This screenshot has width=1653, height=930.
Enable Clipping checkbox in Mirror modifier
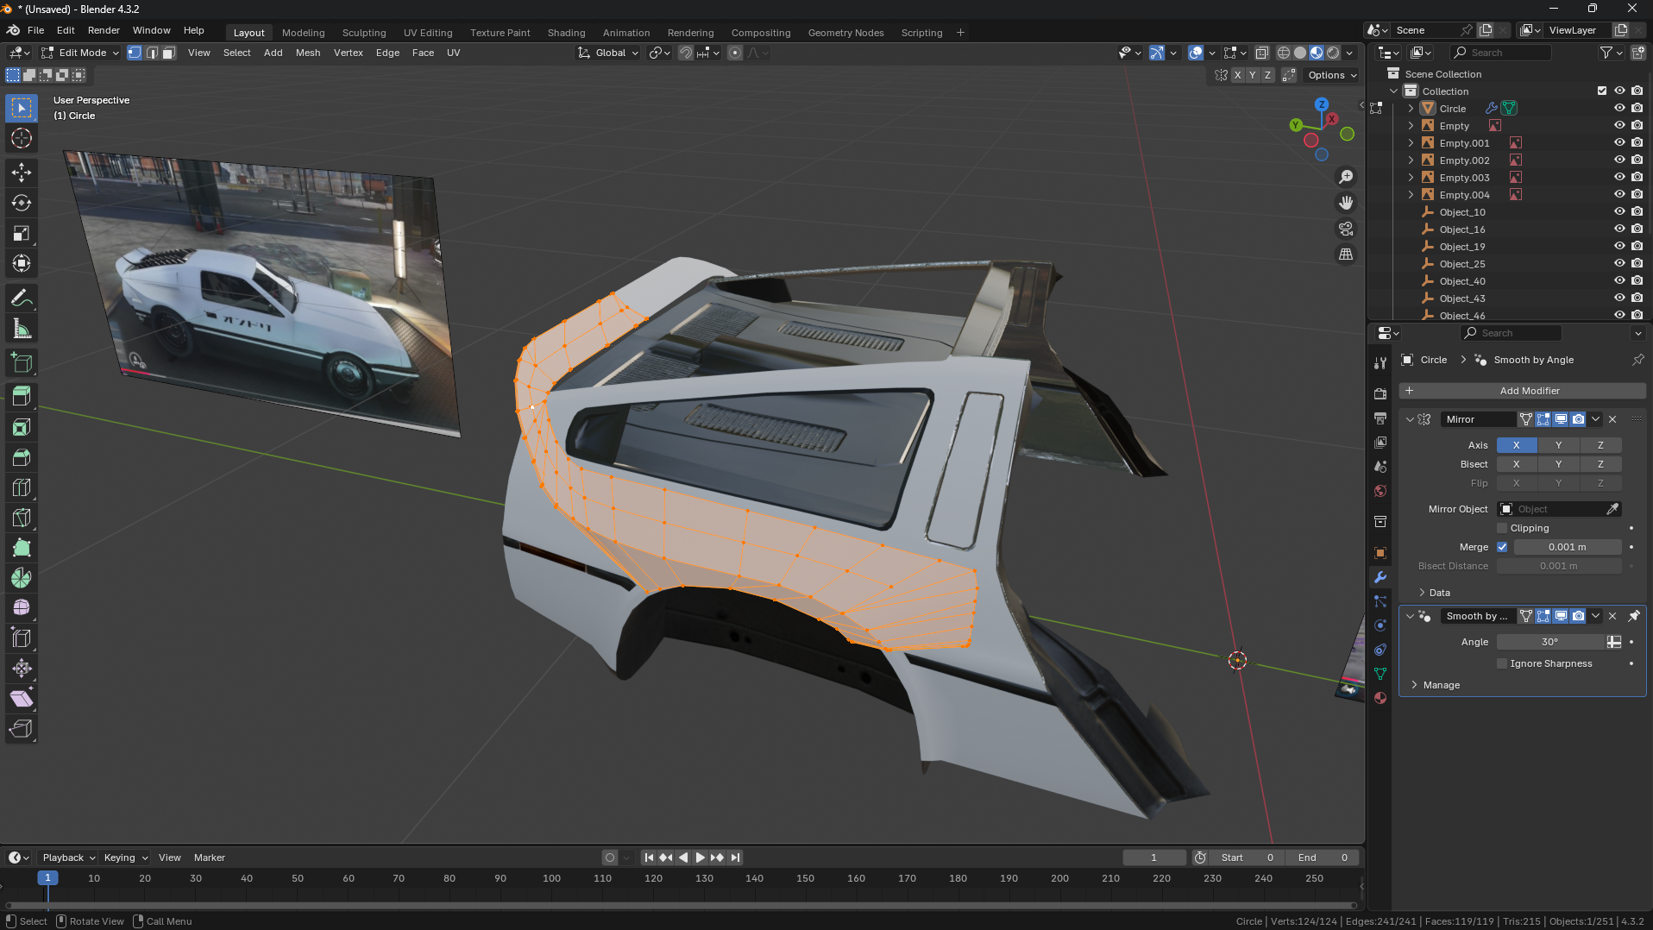point(1502,528)
